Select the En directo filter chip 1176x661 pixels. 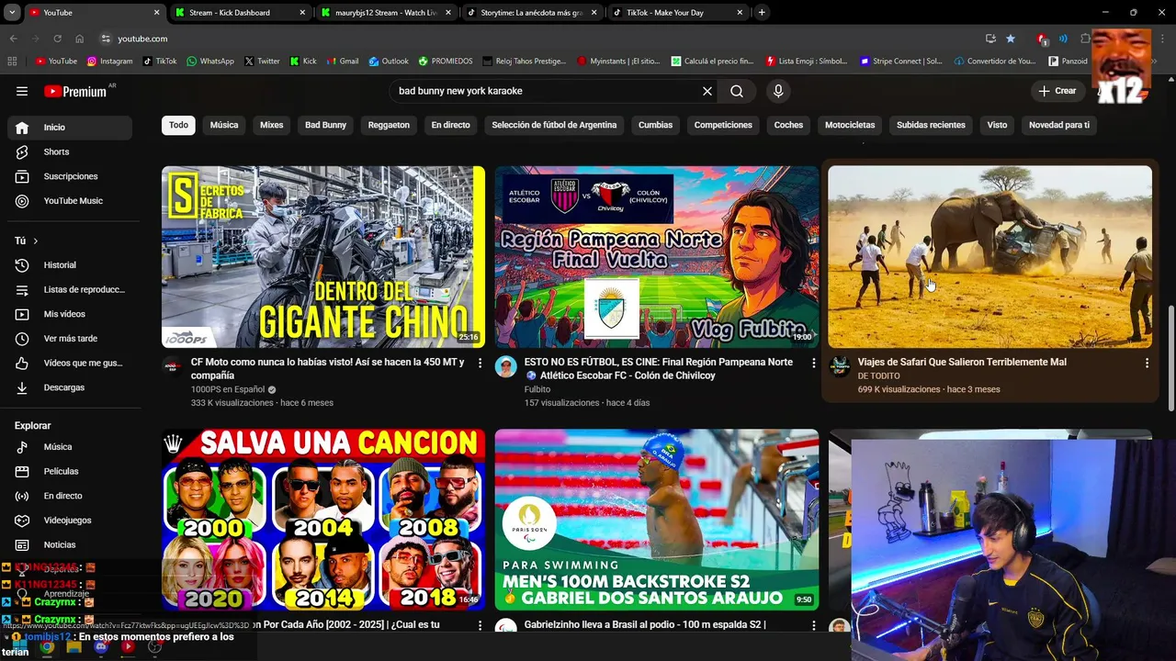click(450, 125)
